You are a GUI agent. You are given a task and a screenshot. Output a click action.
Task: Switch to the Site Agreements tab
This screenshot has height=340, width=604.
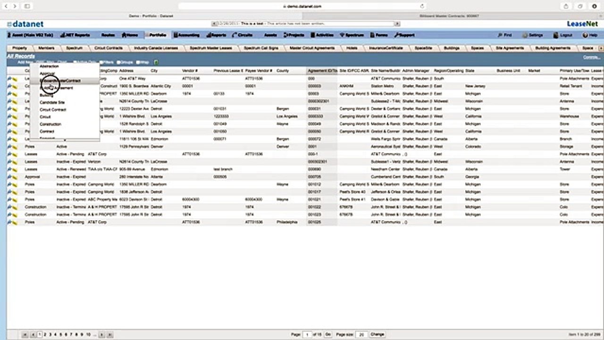coord(510,48)
